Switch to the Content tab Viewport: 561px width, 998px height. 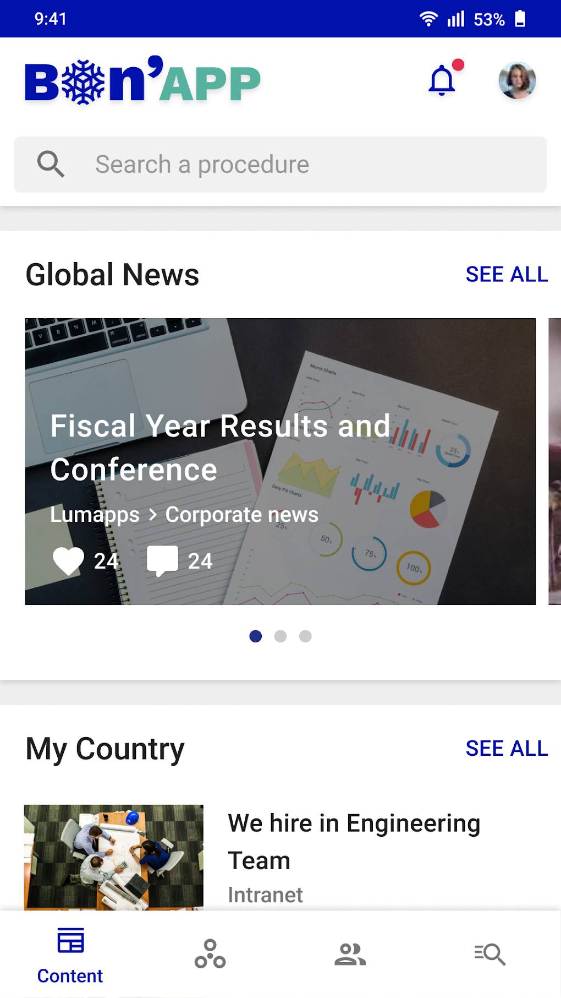[x=70, y=955]
